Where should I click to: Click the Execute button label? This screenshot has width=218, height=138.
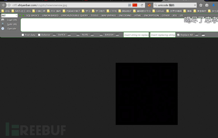click(12, 28)
